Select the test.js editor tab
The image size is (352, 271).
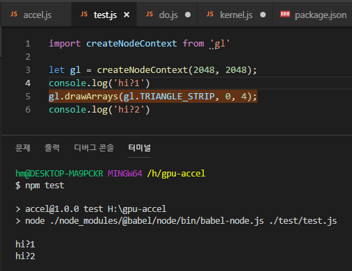[104, 15]
